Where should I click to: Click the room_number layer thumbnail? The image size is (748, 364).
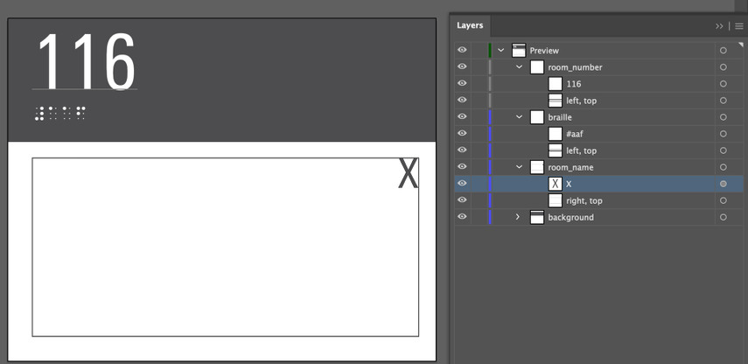537,66
